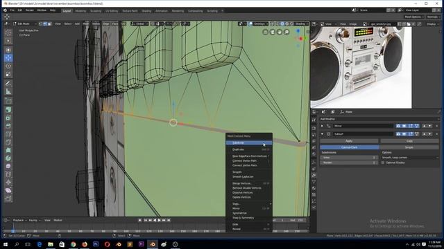The height and width of the screenshot is (249, 444).
Task: Select the Measure tool
Action: tap(8, 92)
